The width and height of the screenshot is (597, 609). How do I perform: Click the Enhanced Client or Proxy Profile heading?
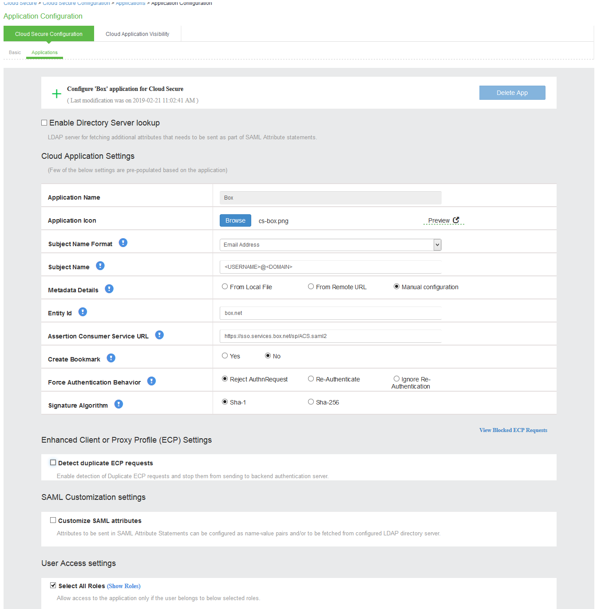point(127,440)
